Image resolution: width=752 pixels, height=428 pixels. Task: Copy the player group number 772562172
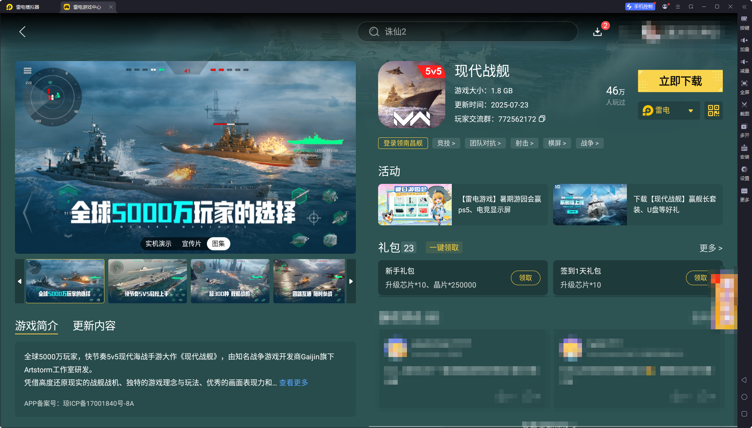tap(542, 119)
